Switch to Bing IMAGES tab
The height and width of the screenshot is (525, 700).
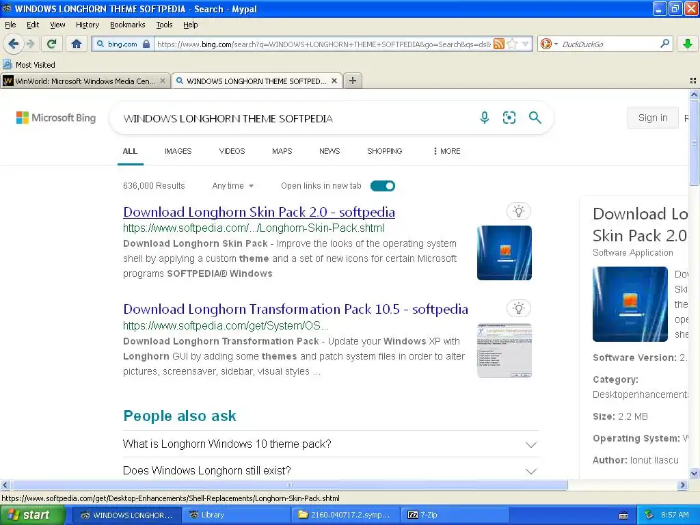(x=178, y=151)
